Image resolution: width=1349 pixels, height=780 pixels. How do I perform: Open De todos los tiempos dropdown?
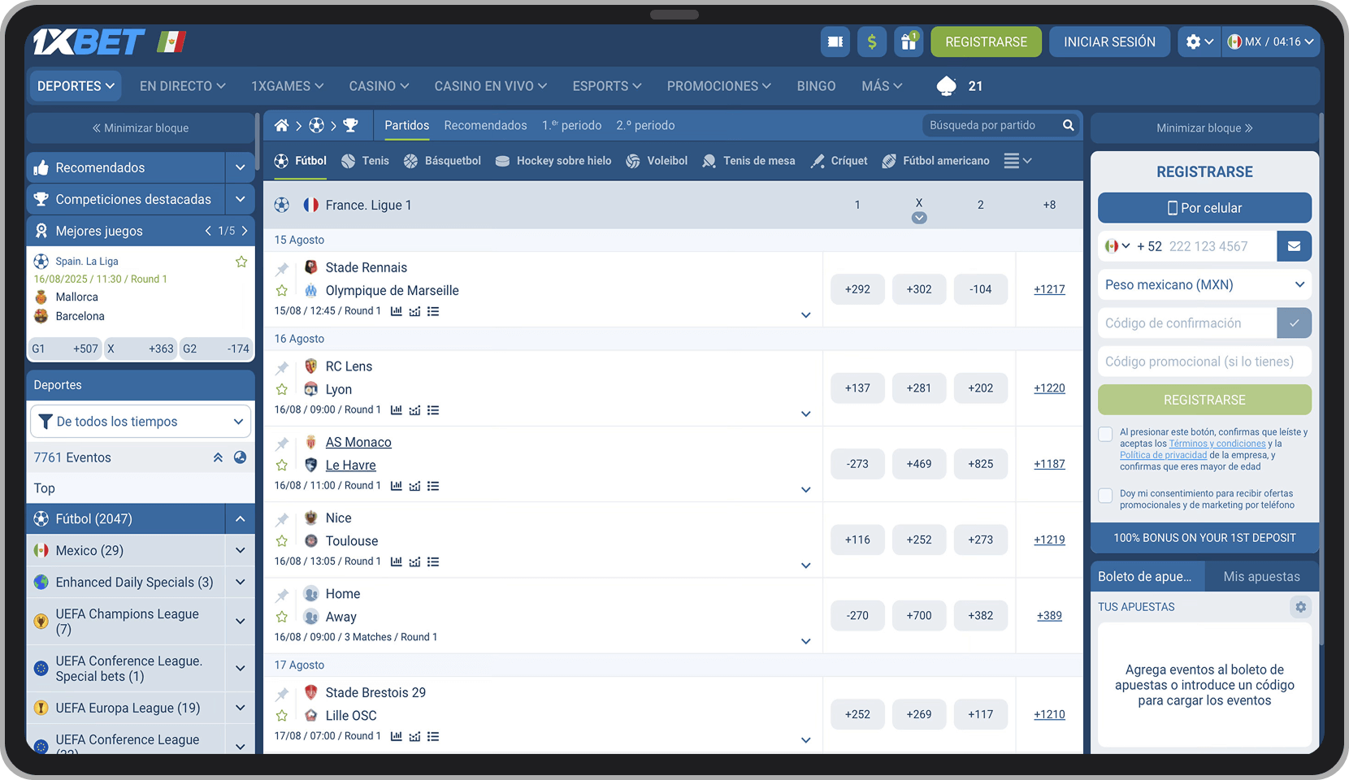coord(141,422)
